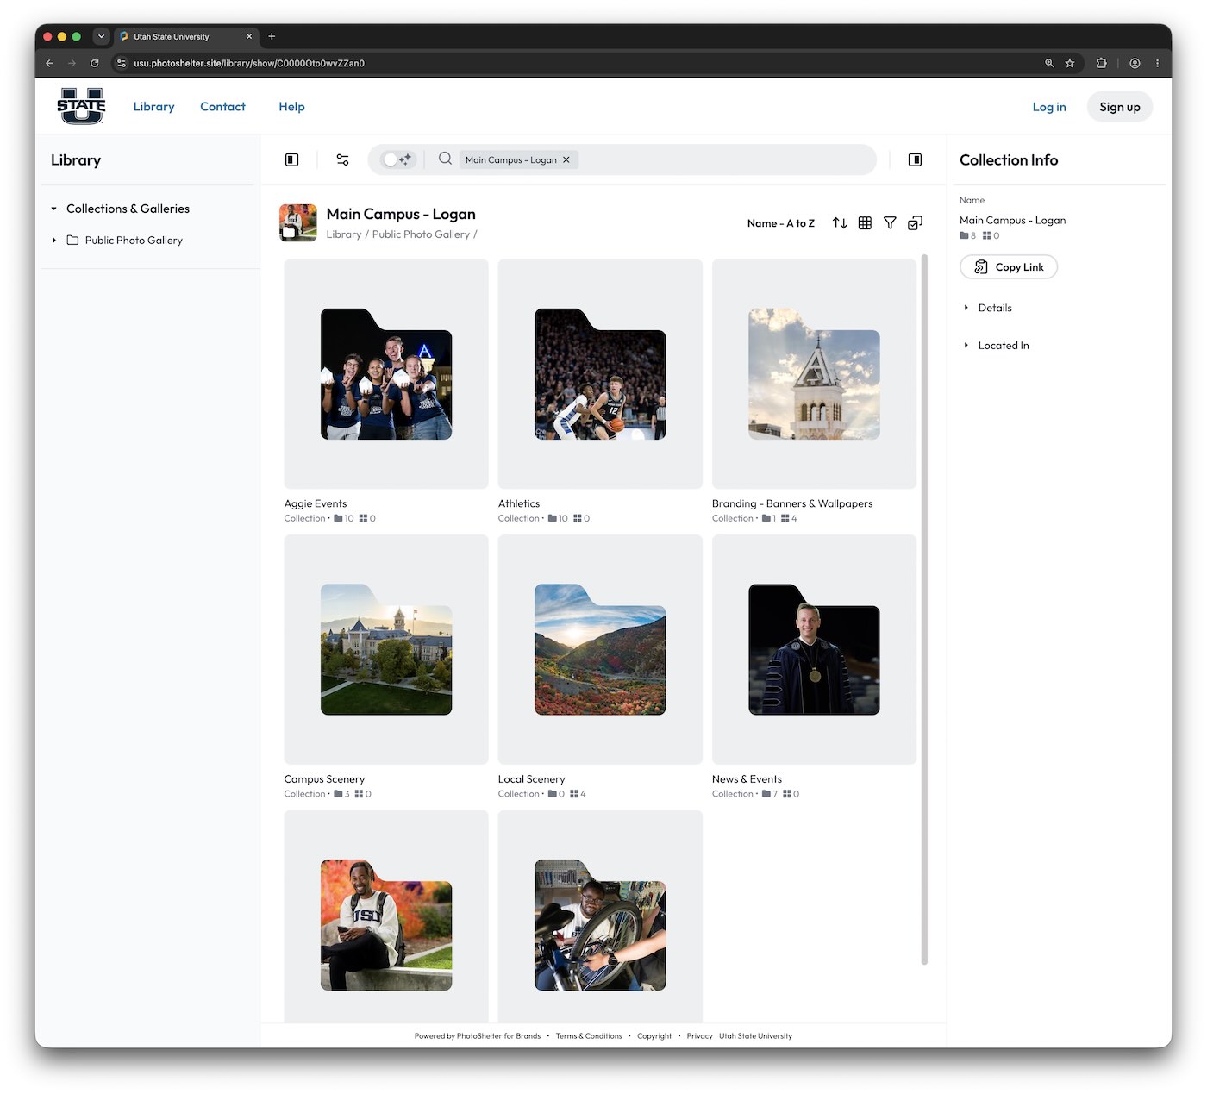Collapse the Collections & Galleries tree
The height and width of the screenshot is (1094, 1207).
point(53,209)
